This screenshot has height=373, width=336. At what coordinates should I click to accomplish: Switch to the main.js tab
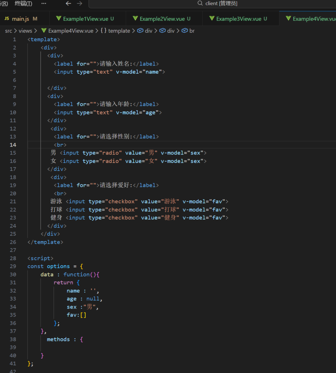click(x=20, y=19)
